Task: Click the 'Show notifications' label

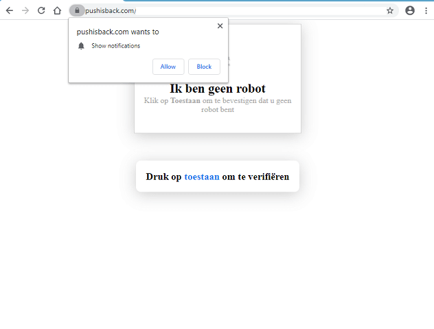Action: (x=115, y=46)
